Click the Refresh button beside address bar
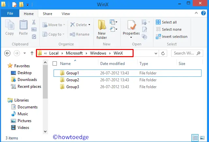209x142 pixels. pos(163,53)
